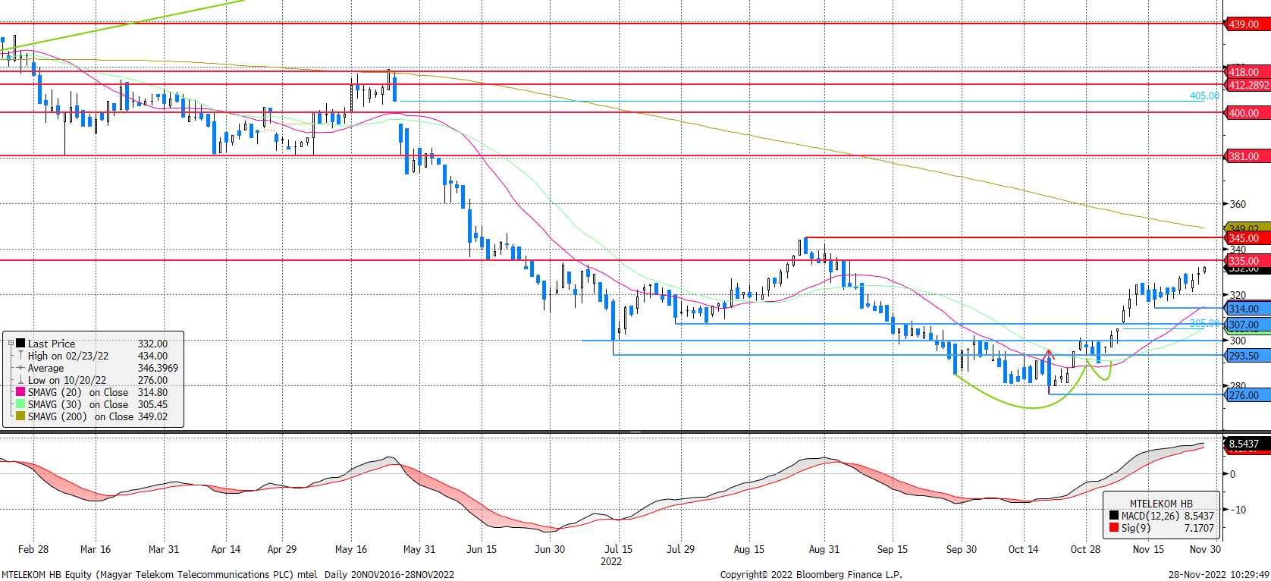
Task: Click the Average marker icon in legend
Action: (x=20, y=368)
